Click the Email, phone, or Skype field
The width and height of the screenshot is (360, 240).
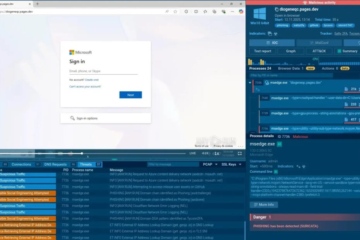coord(103,71)
